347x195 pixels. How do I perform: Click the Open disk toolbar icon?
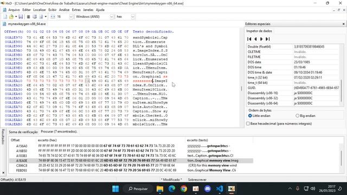pyautogui.click(x=35, y=17)
